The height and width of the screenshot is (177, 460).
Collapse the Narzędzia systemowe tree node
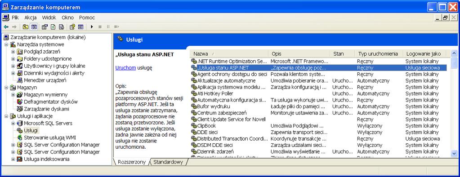pos(6,44)
